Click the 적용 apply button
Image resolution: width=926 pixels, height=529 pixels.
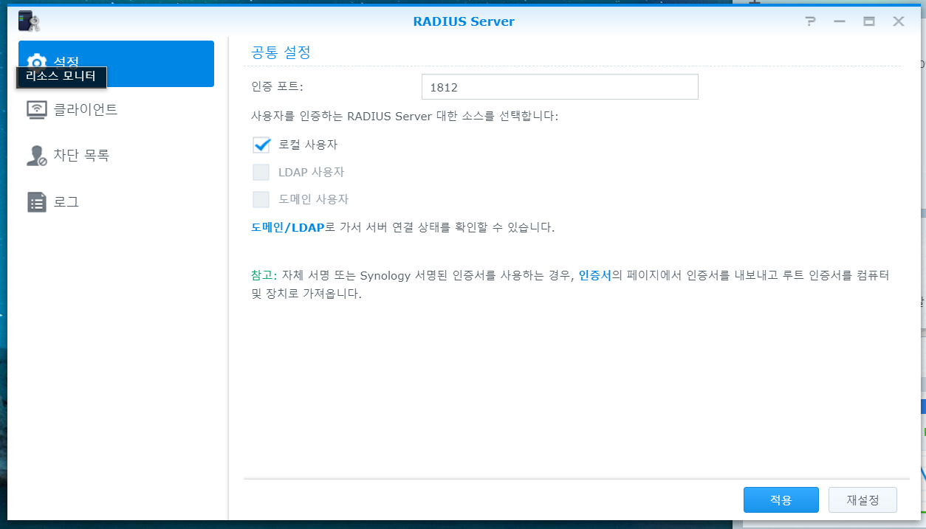pos(781,499)
